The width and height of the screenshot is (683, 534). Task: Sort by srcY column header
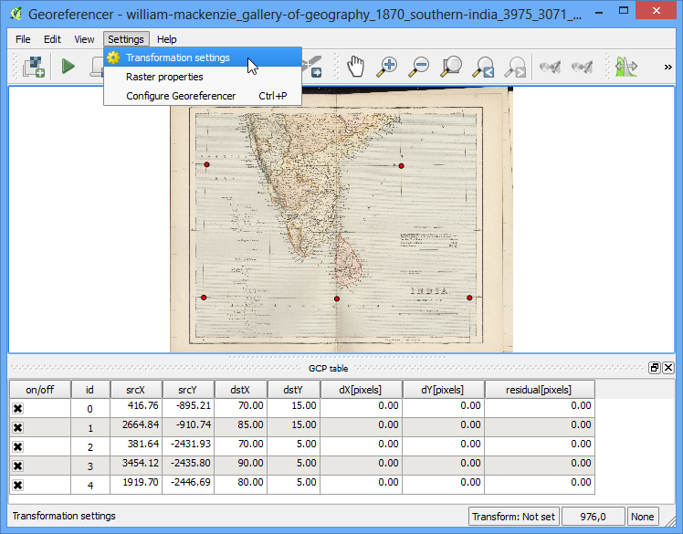click(188, 390)
